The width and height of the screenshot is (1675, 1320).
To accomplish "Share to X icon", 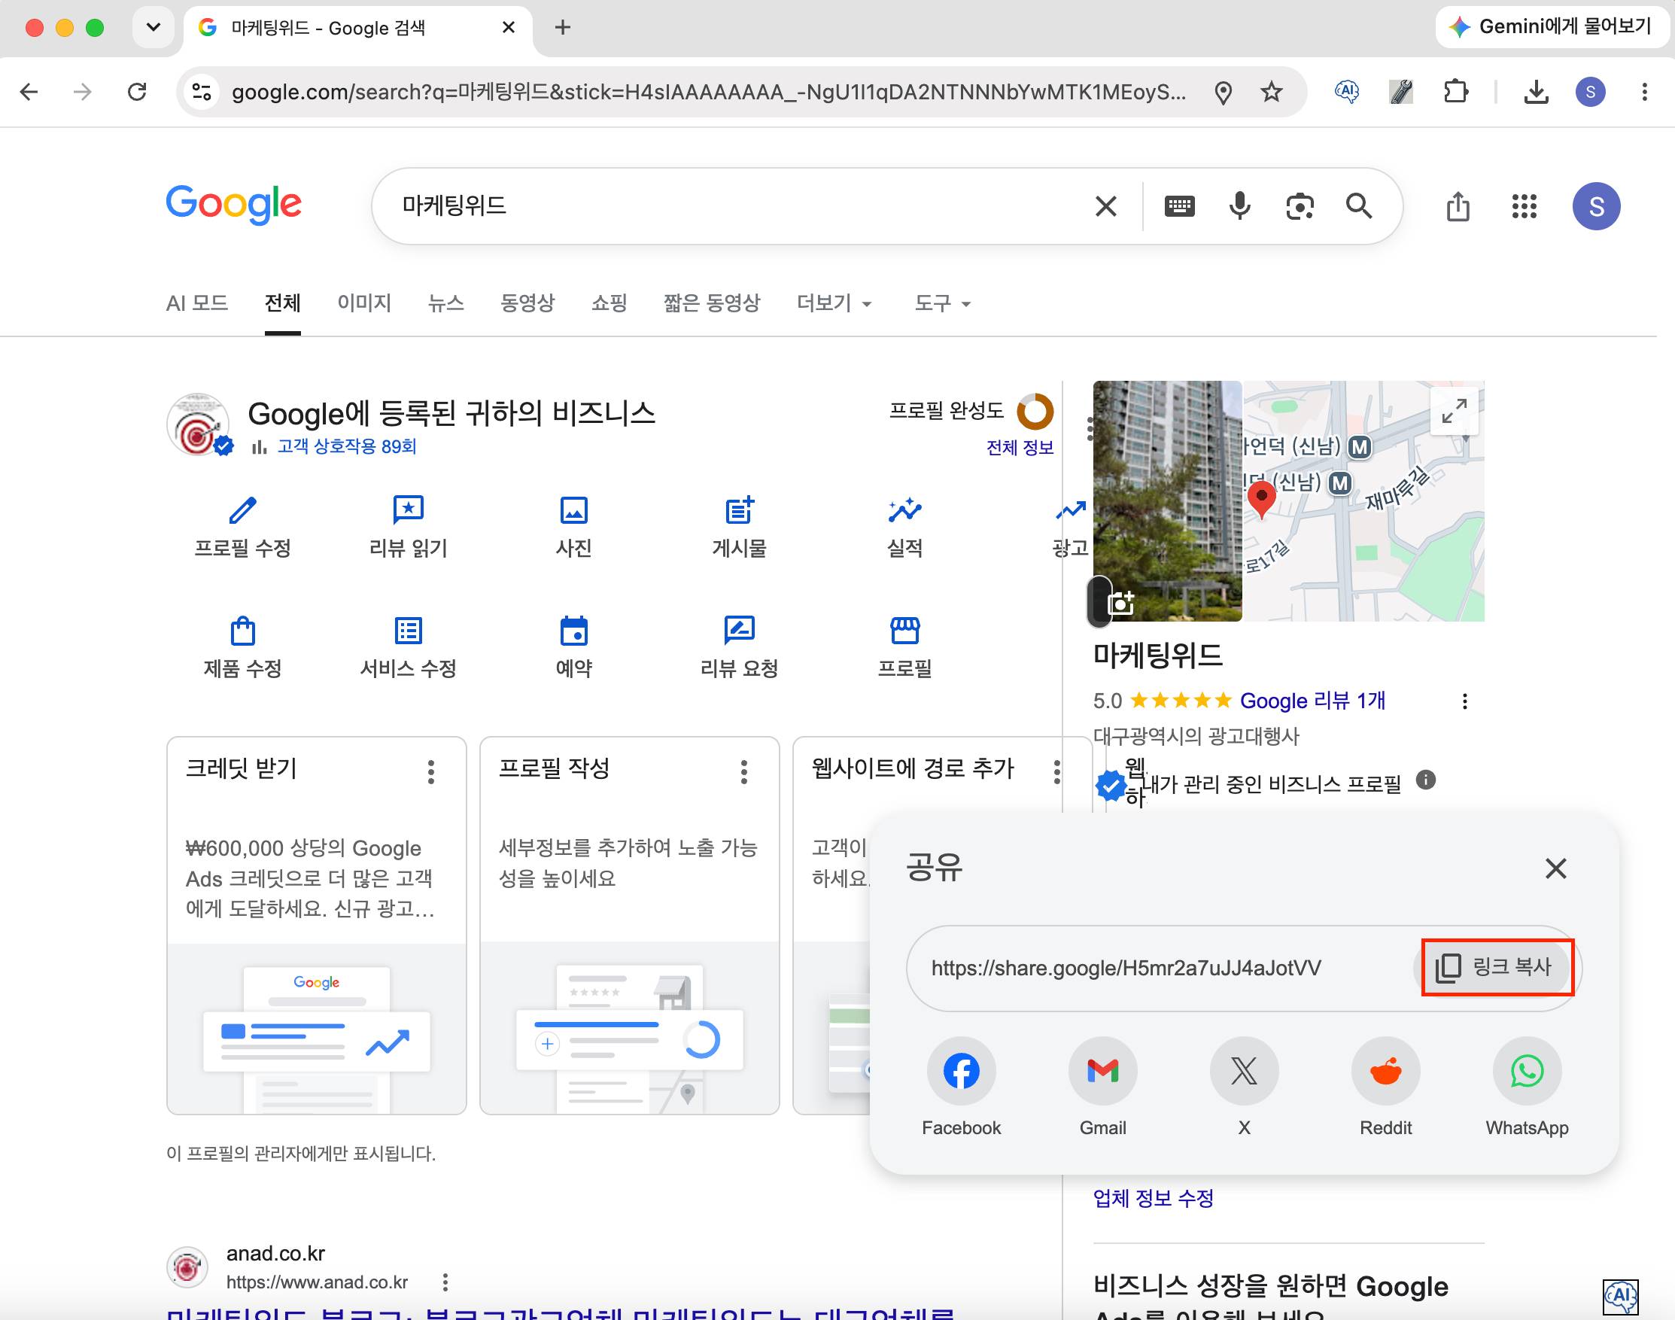I will click(x=1244, y=1071).
